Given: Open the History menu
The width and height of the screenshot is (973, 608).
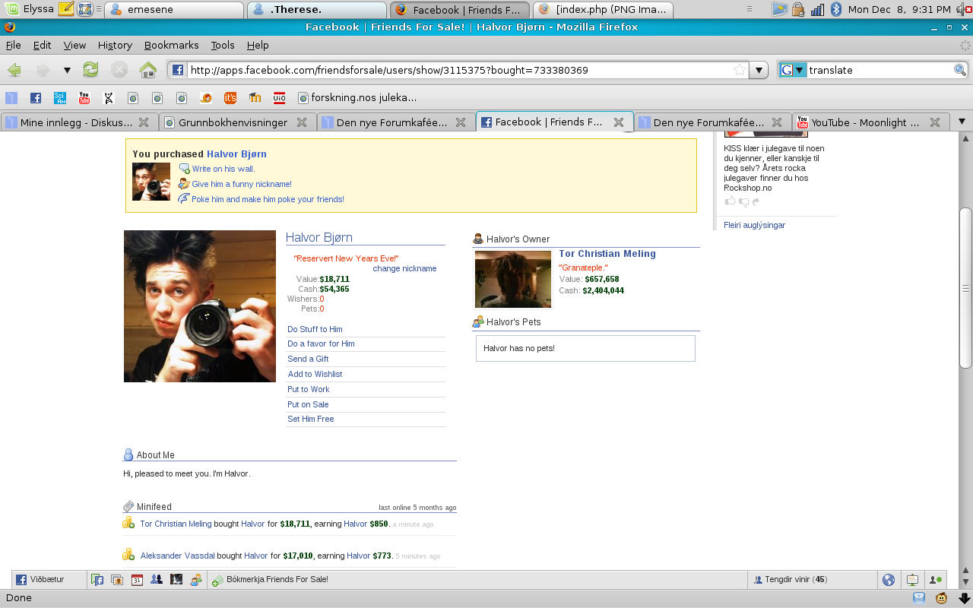Looking at the screenshot, I should (115, 45).
